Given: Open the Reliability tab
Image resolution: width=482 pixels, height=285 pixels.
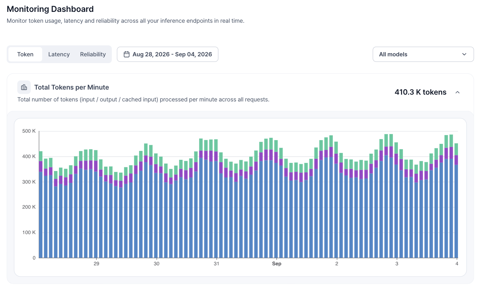Looking at the screenshot, I should click(x=93, y=54).
